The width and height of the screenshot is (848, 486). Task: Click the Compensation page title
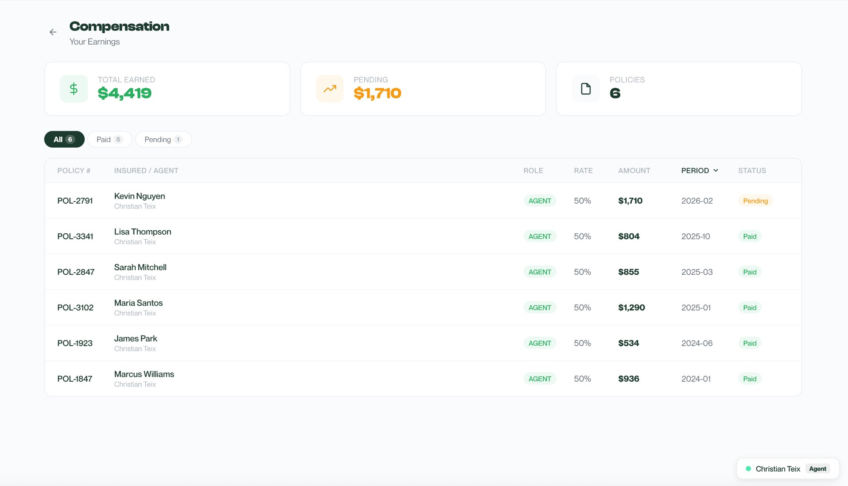[120, 26]
